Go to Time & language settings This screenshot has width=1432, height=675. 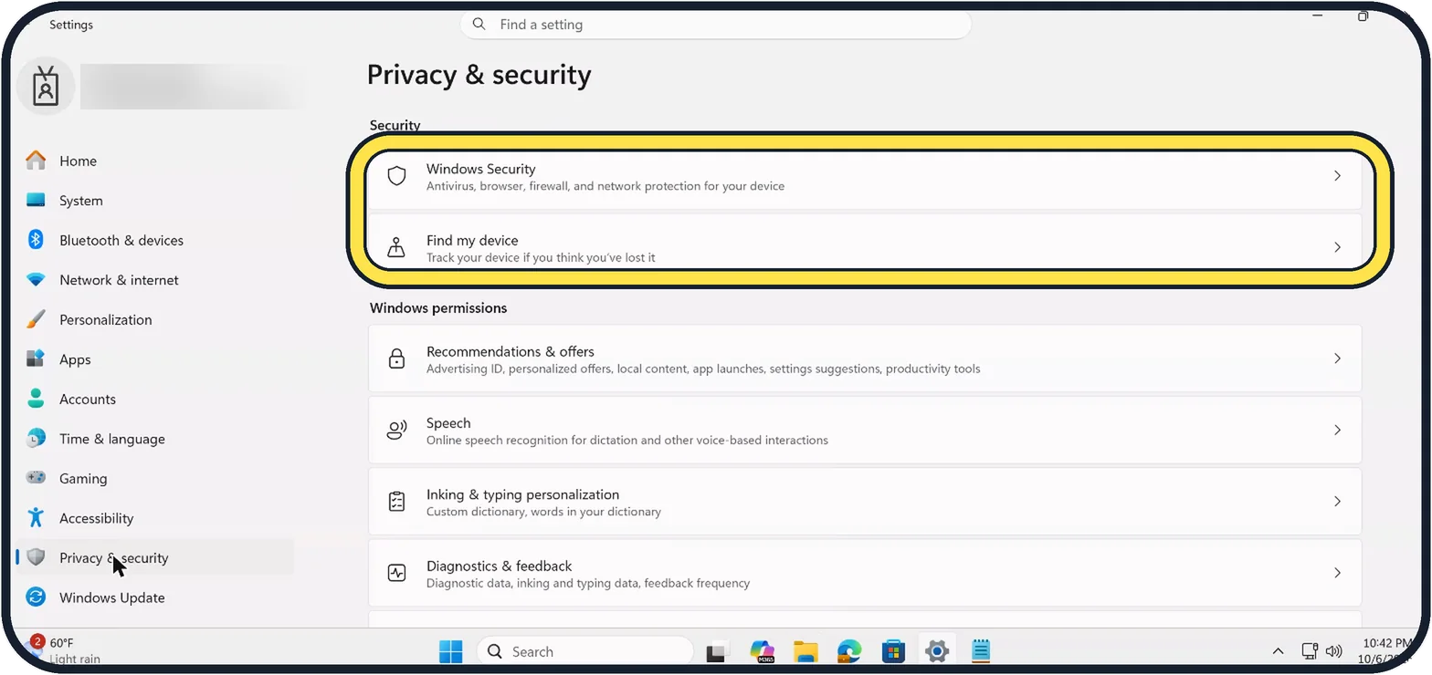click(154, 439)
